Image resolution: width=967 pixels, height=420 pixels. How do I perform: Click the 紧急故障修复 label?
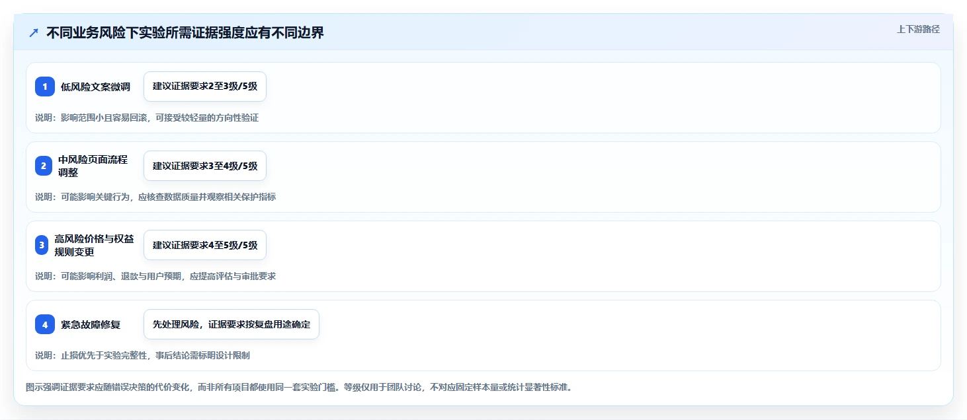(91, 324)
